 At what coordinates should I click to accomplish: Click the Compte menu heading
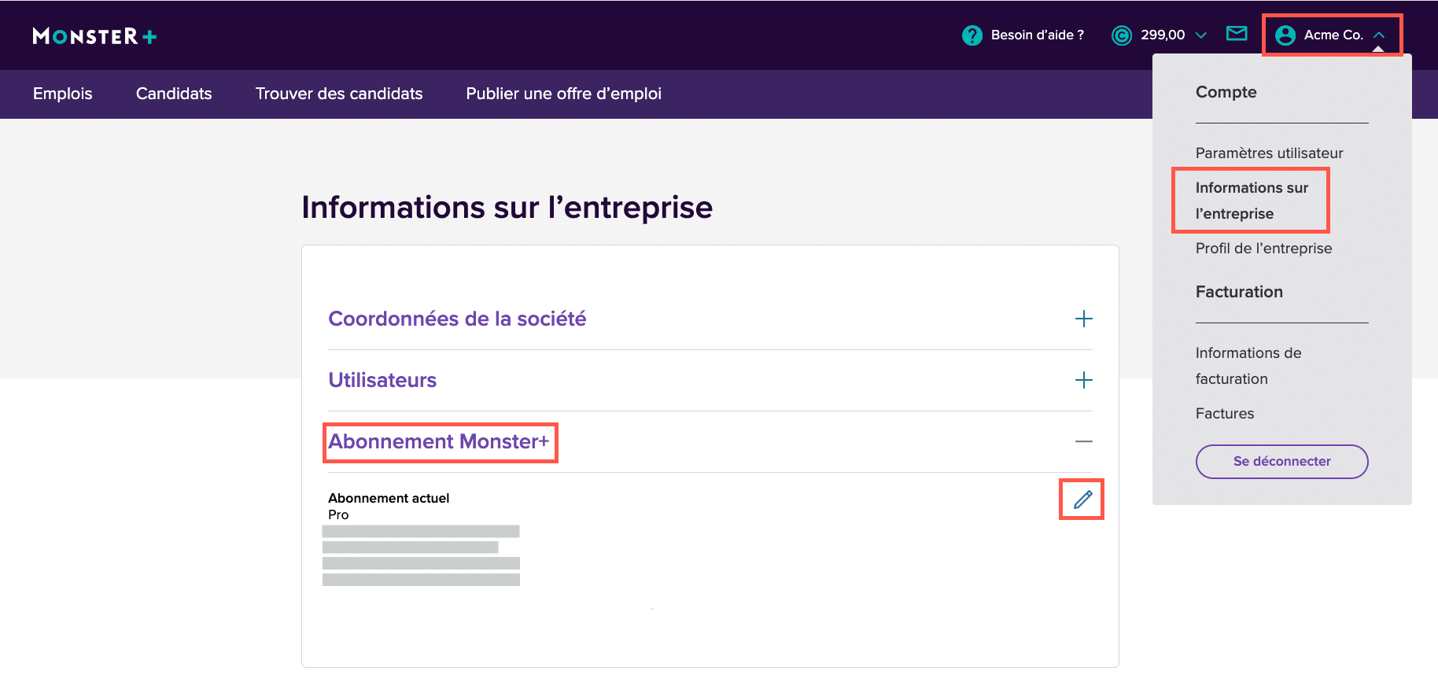click(1226, 92)
